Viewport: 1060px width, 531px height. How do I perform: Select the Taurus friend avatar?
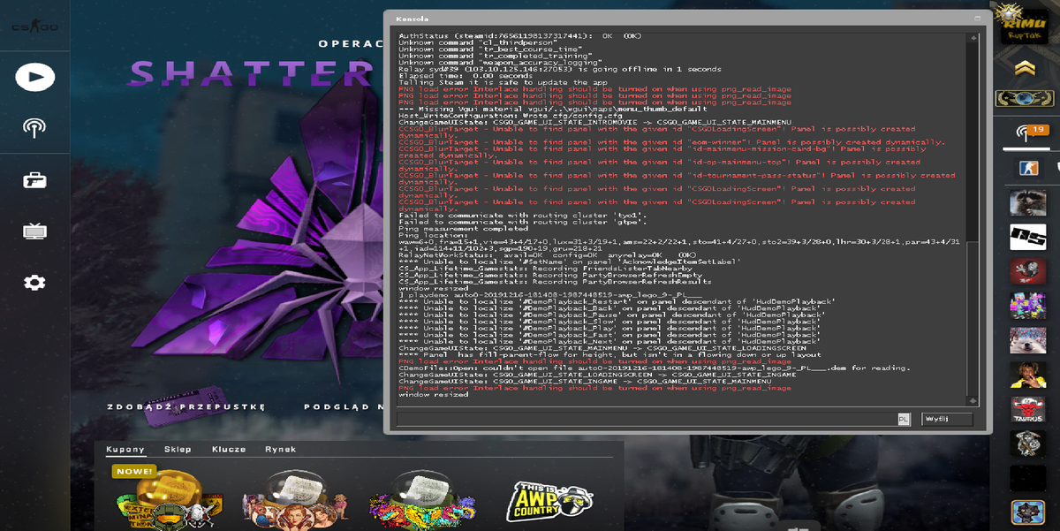pos(1028,409)
